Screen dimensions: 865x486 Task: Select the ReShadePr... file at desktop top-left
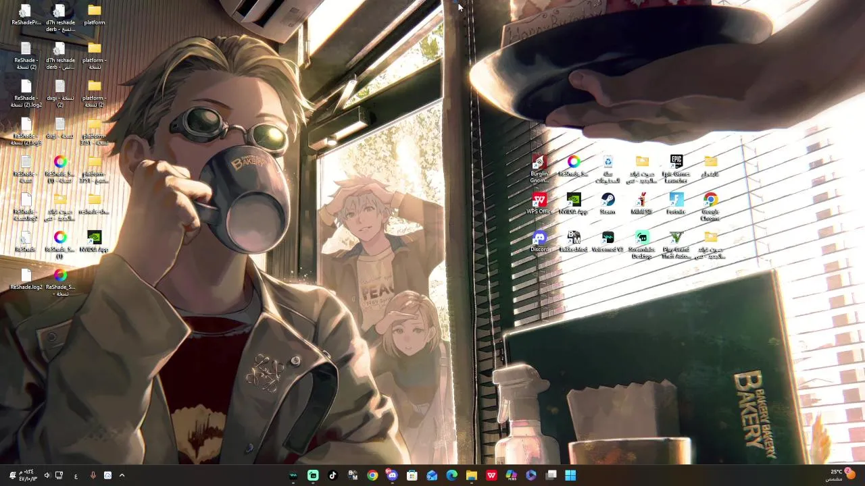click(26, 15)
